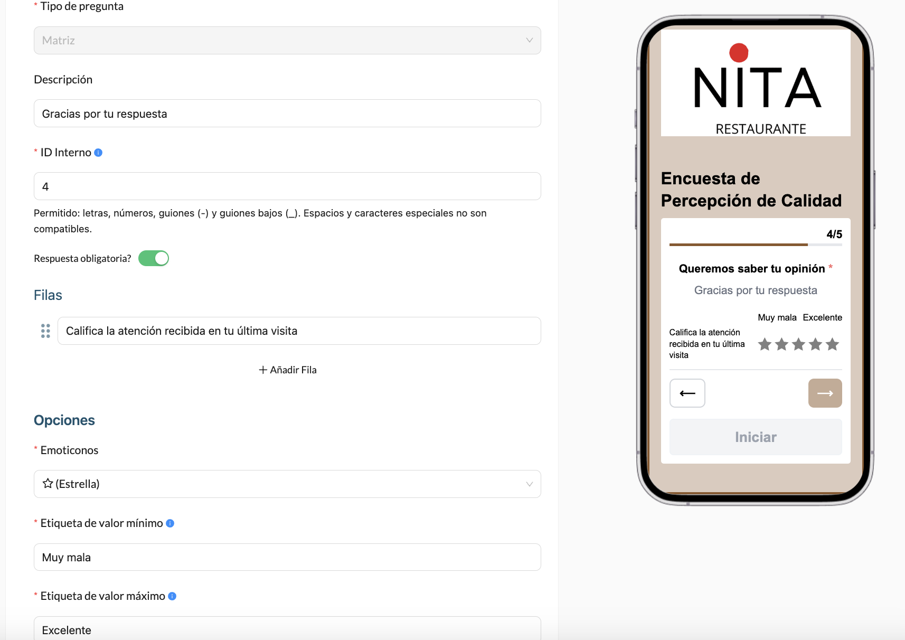Viewport: 905px width, 640px height.
Task: Select the first star in the preview rating
Action: tap(765, 344)
